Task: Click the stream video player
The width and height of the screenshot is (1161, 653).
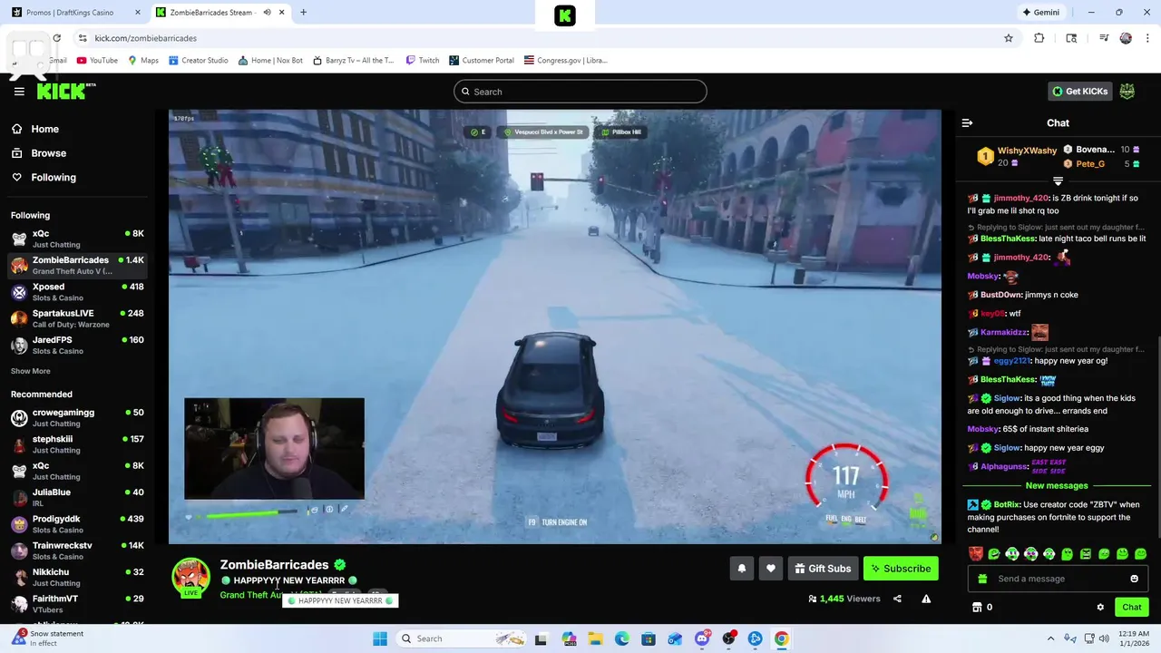Action: (554, 326)
